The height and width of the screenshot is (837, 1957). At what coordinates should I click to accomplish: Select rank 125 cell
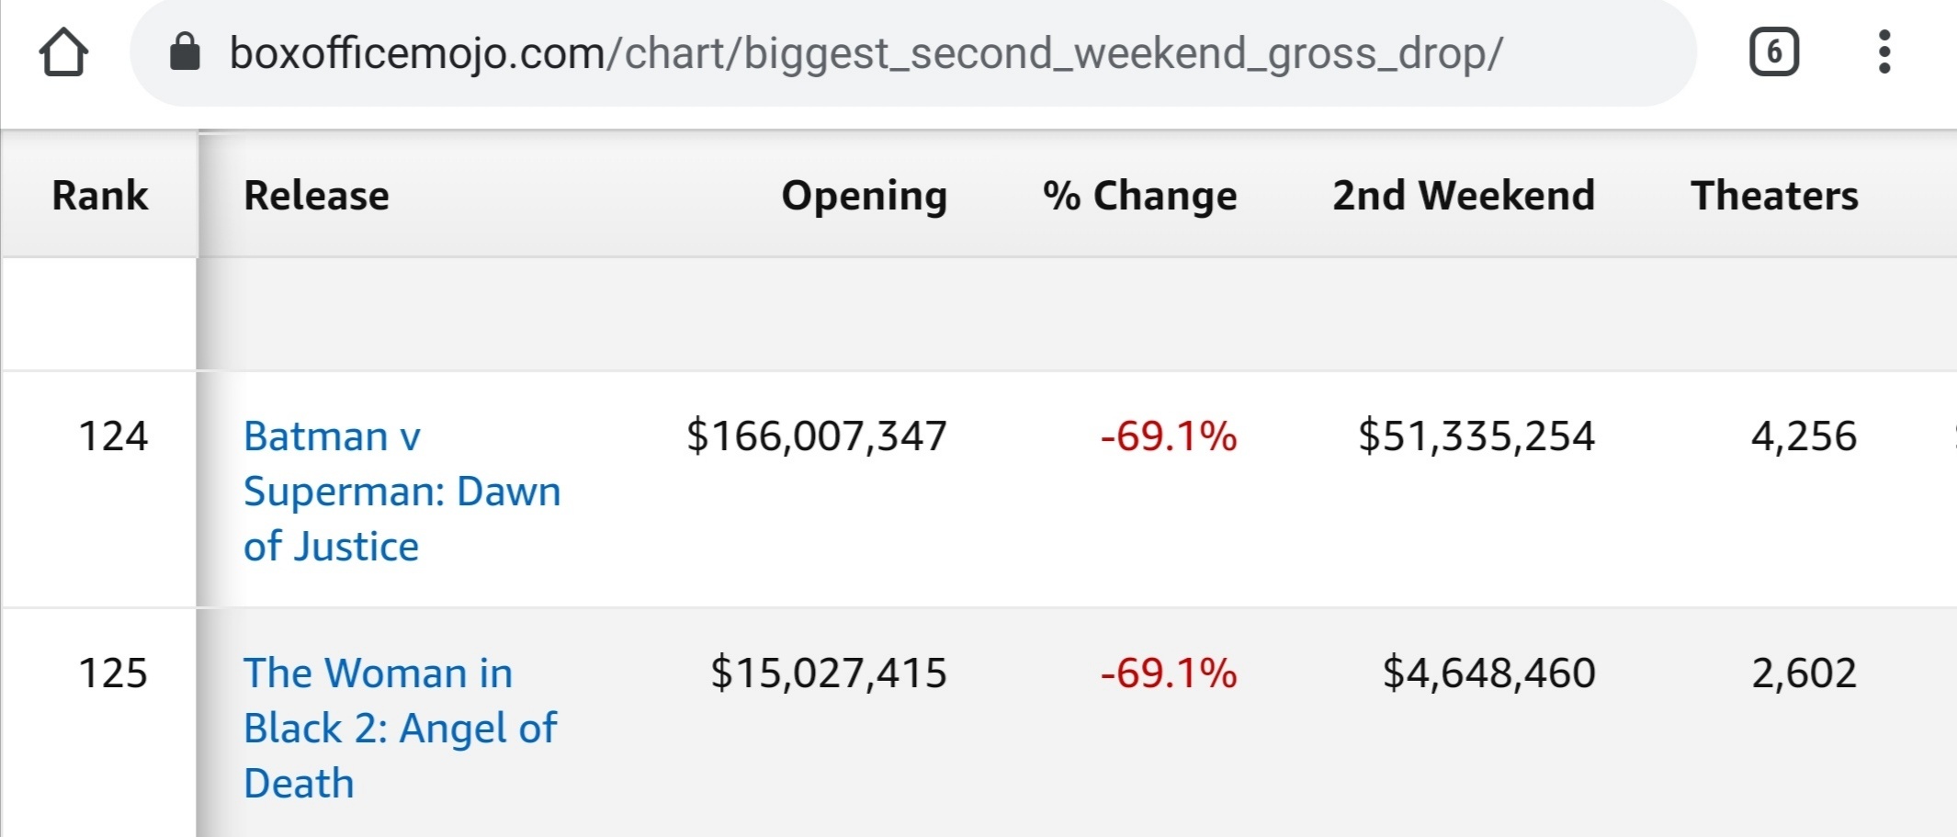point(113,673)
